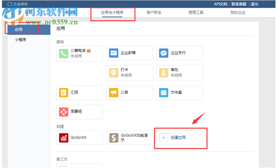Open the API文档 link
The height and width of the screenshot is (168, 277).
pos(220,4)
